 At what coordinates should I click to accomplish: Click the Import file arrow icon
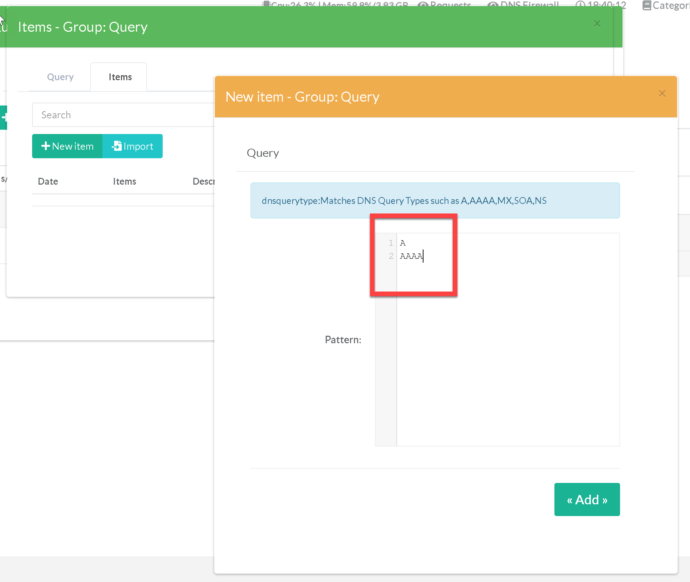tap(117, 146)
